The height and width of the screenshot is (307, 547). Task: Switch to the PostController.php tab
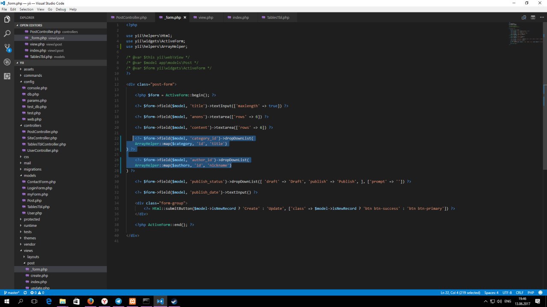click(x=131, y=17)
